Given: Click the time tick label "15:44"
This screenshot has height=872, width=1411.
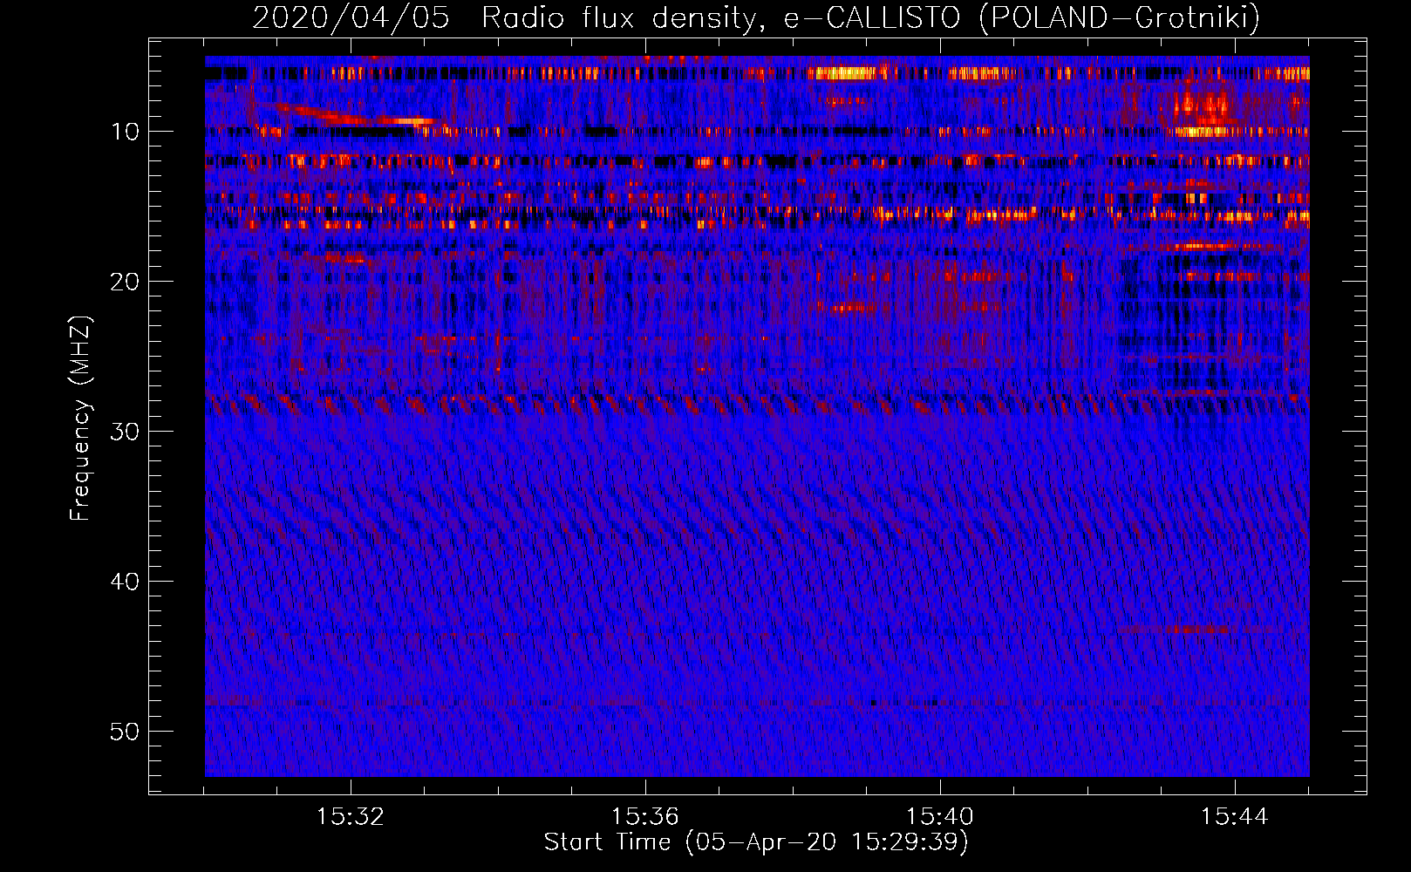Looking at the screenshot, I should pos(1235,817).
